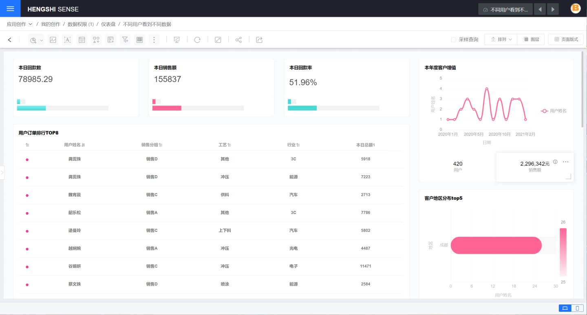The width and height of the screenshot is (587, 315).
Task: Go to 我的创作 in breadcrumb
Action: coord(51,24)
